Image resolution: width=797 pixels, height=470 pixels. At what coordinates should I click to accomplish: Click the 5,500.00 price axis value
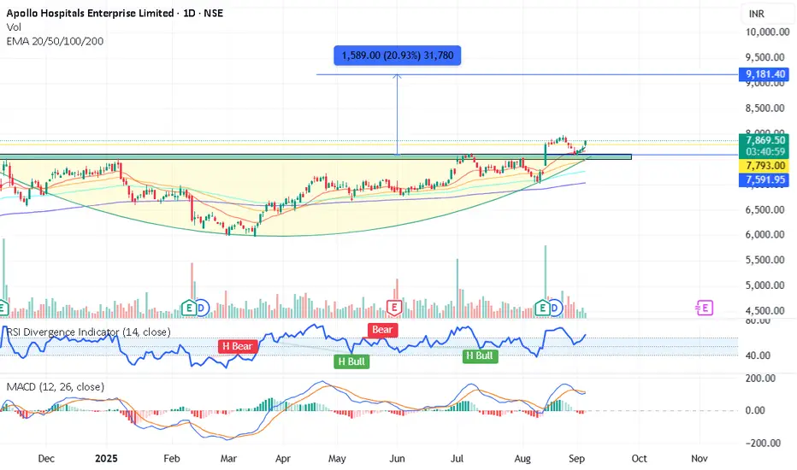(765, 260)
